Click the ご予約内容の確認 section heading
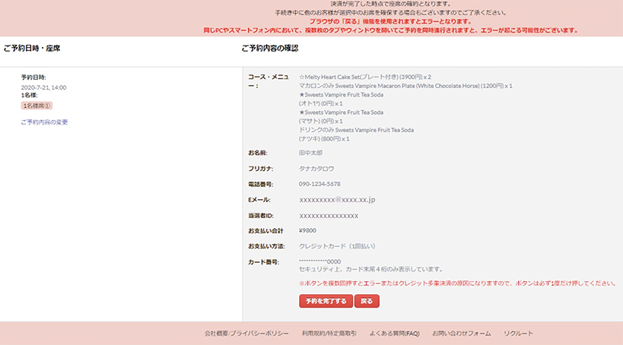 tap(269, 49)
